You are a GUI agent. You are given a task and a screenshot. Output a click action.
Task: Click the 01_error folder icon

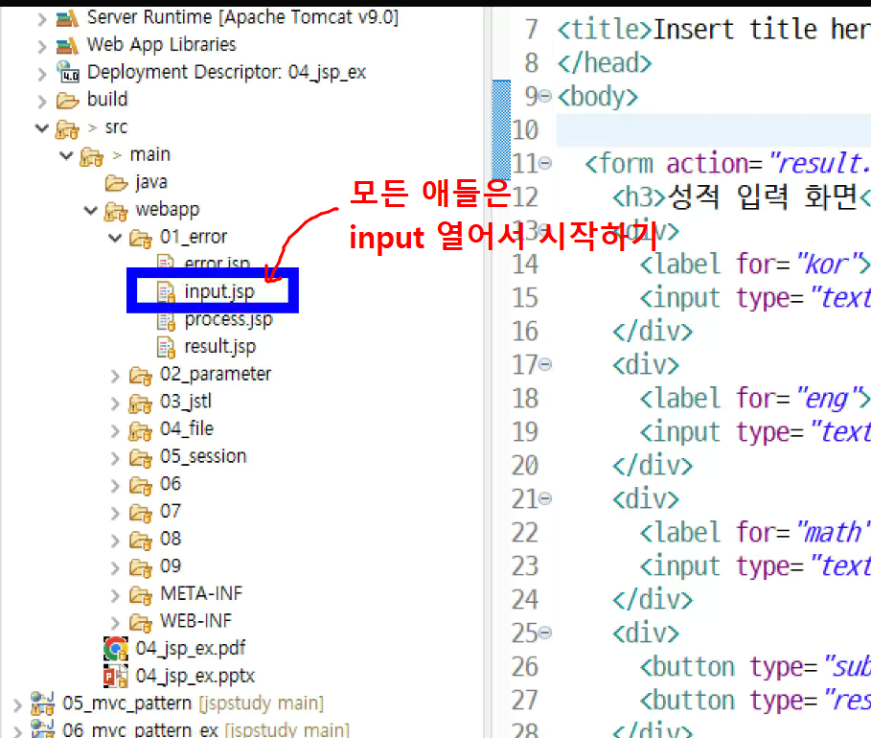tap(141, 239)
